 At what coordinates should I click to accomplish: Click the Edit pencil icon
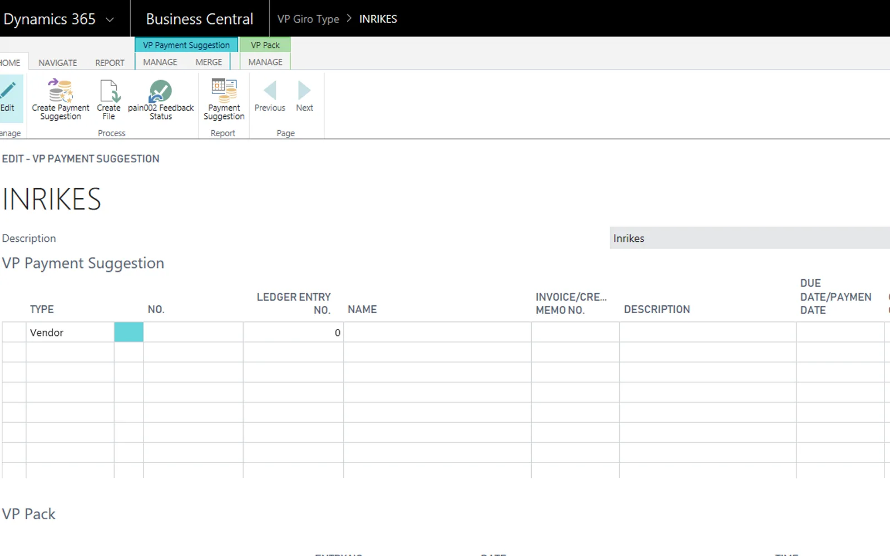click(8, 90)
